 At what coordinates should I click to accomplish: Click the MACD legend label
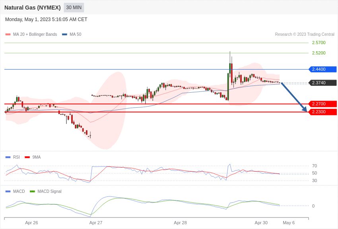tap(19, 191)
